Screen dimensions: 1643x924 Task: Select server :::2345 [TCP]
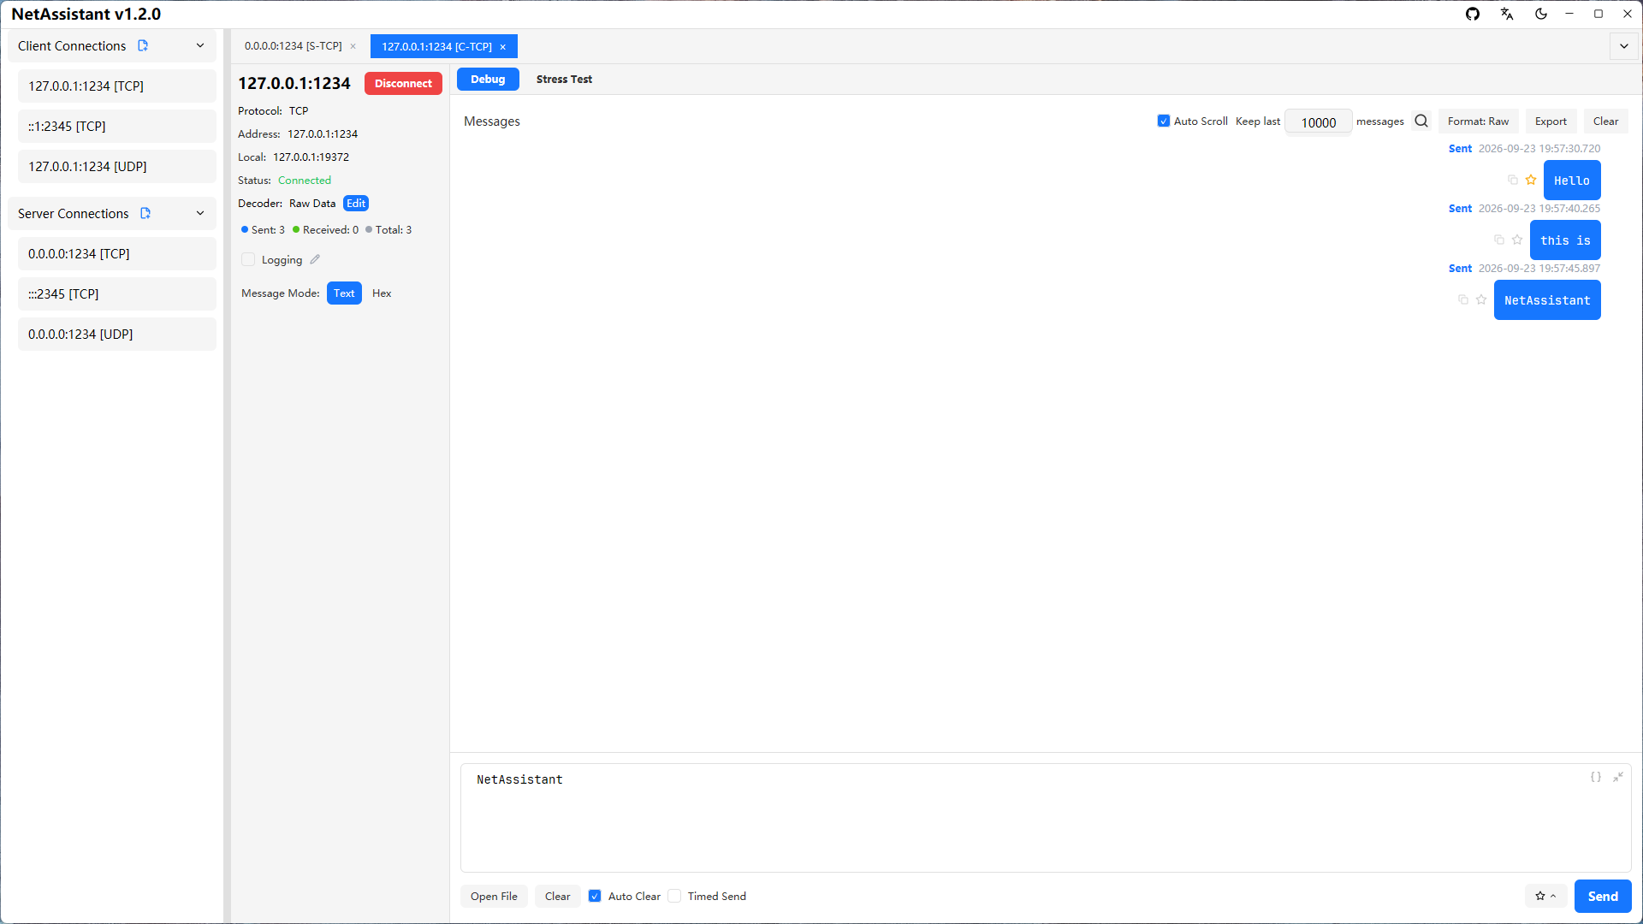[117, 293]
